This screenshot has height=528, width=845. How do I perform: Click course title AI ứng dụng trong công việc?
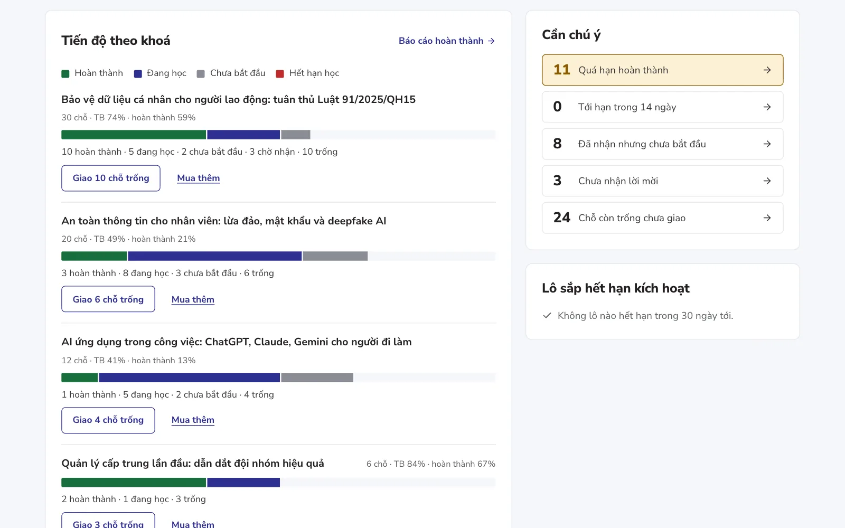coord(237,342)
